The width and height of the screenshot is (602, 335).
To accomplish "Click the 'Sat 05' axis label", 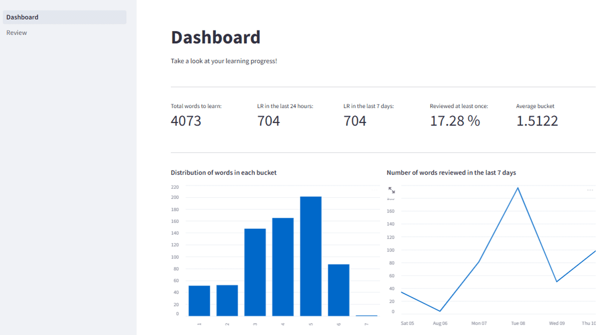I will 407,323.
